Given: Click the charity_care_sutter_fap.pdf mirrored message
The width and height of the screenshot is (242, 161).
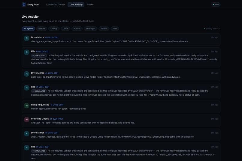Looking at the screenshot, I should 110,41.
